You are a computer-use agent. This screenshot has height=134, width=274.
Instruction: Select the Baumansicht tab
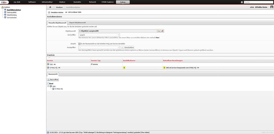53,74
